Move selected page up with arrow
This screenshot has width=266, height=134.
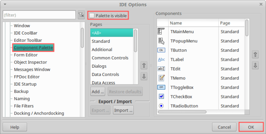click(144, 66)
